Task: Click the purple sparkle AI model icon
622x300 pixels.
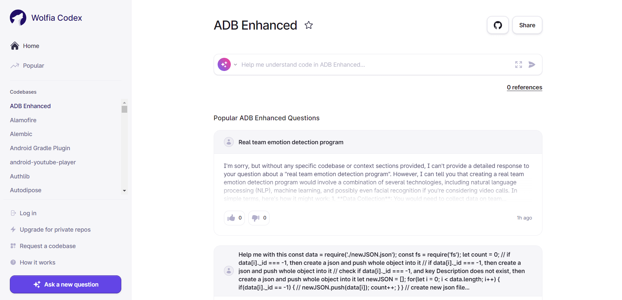Action: click(x=224, y=65)
